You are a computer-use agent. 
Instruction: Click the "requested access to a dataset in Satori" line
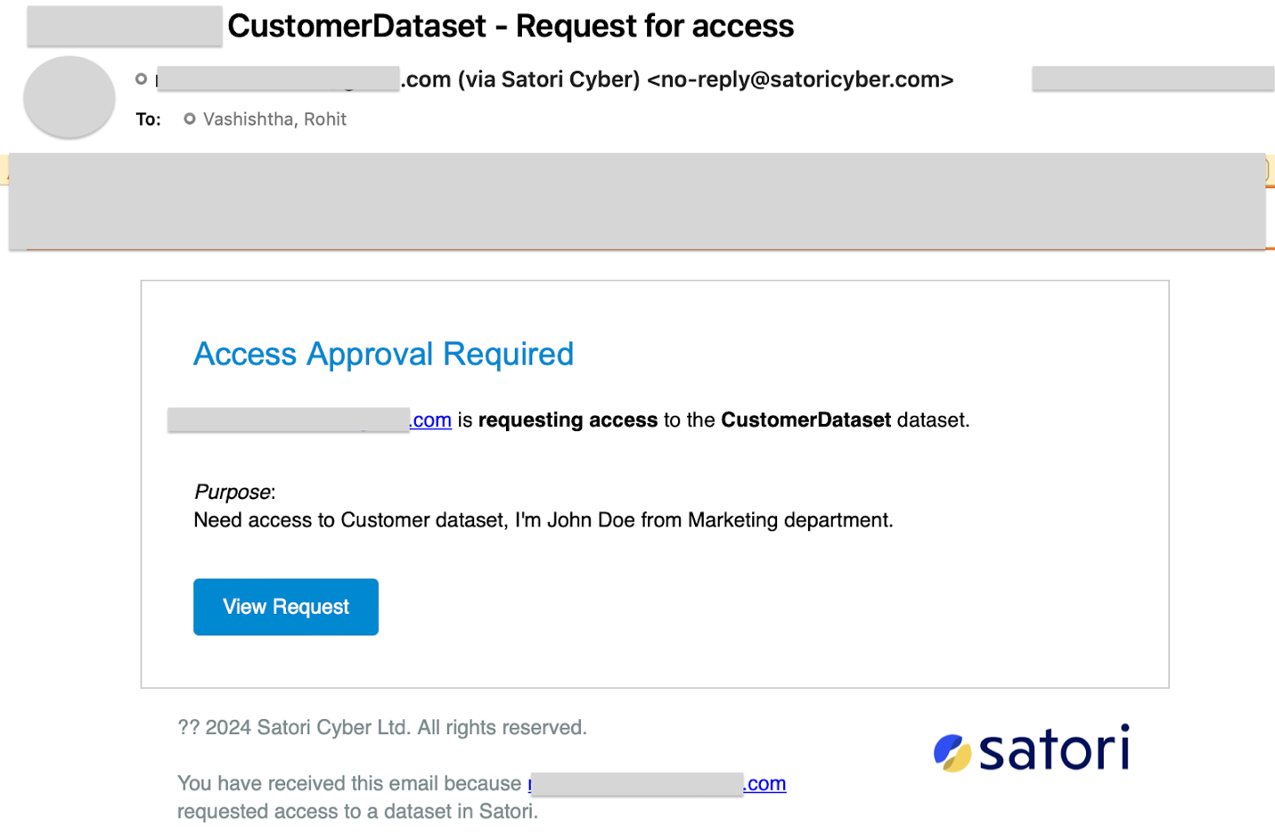coord(357,812)
